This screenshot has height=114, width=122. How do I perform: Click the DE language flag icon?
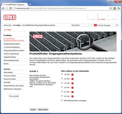(x=95, y=25)
